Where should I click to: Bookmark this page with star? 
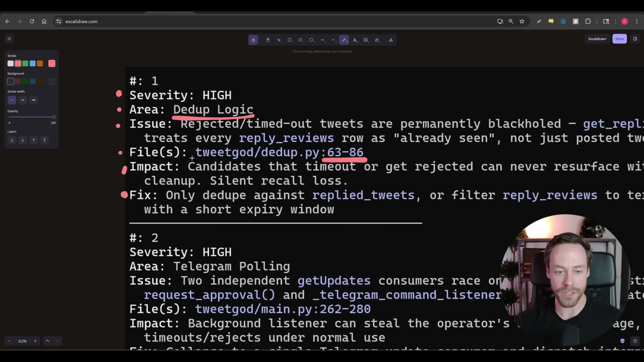[522, 21]
